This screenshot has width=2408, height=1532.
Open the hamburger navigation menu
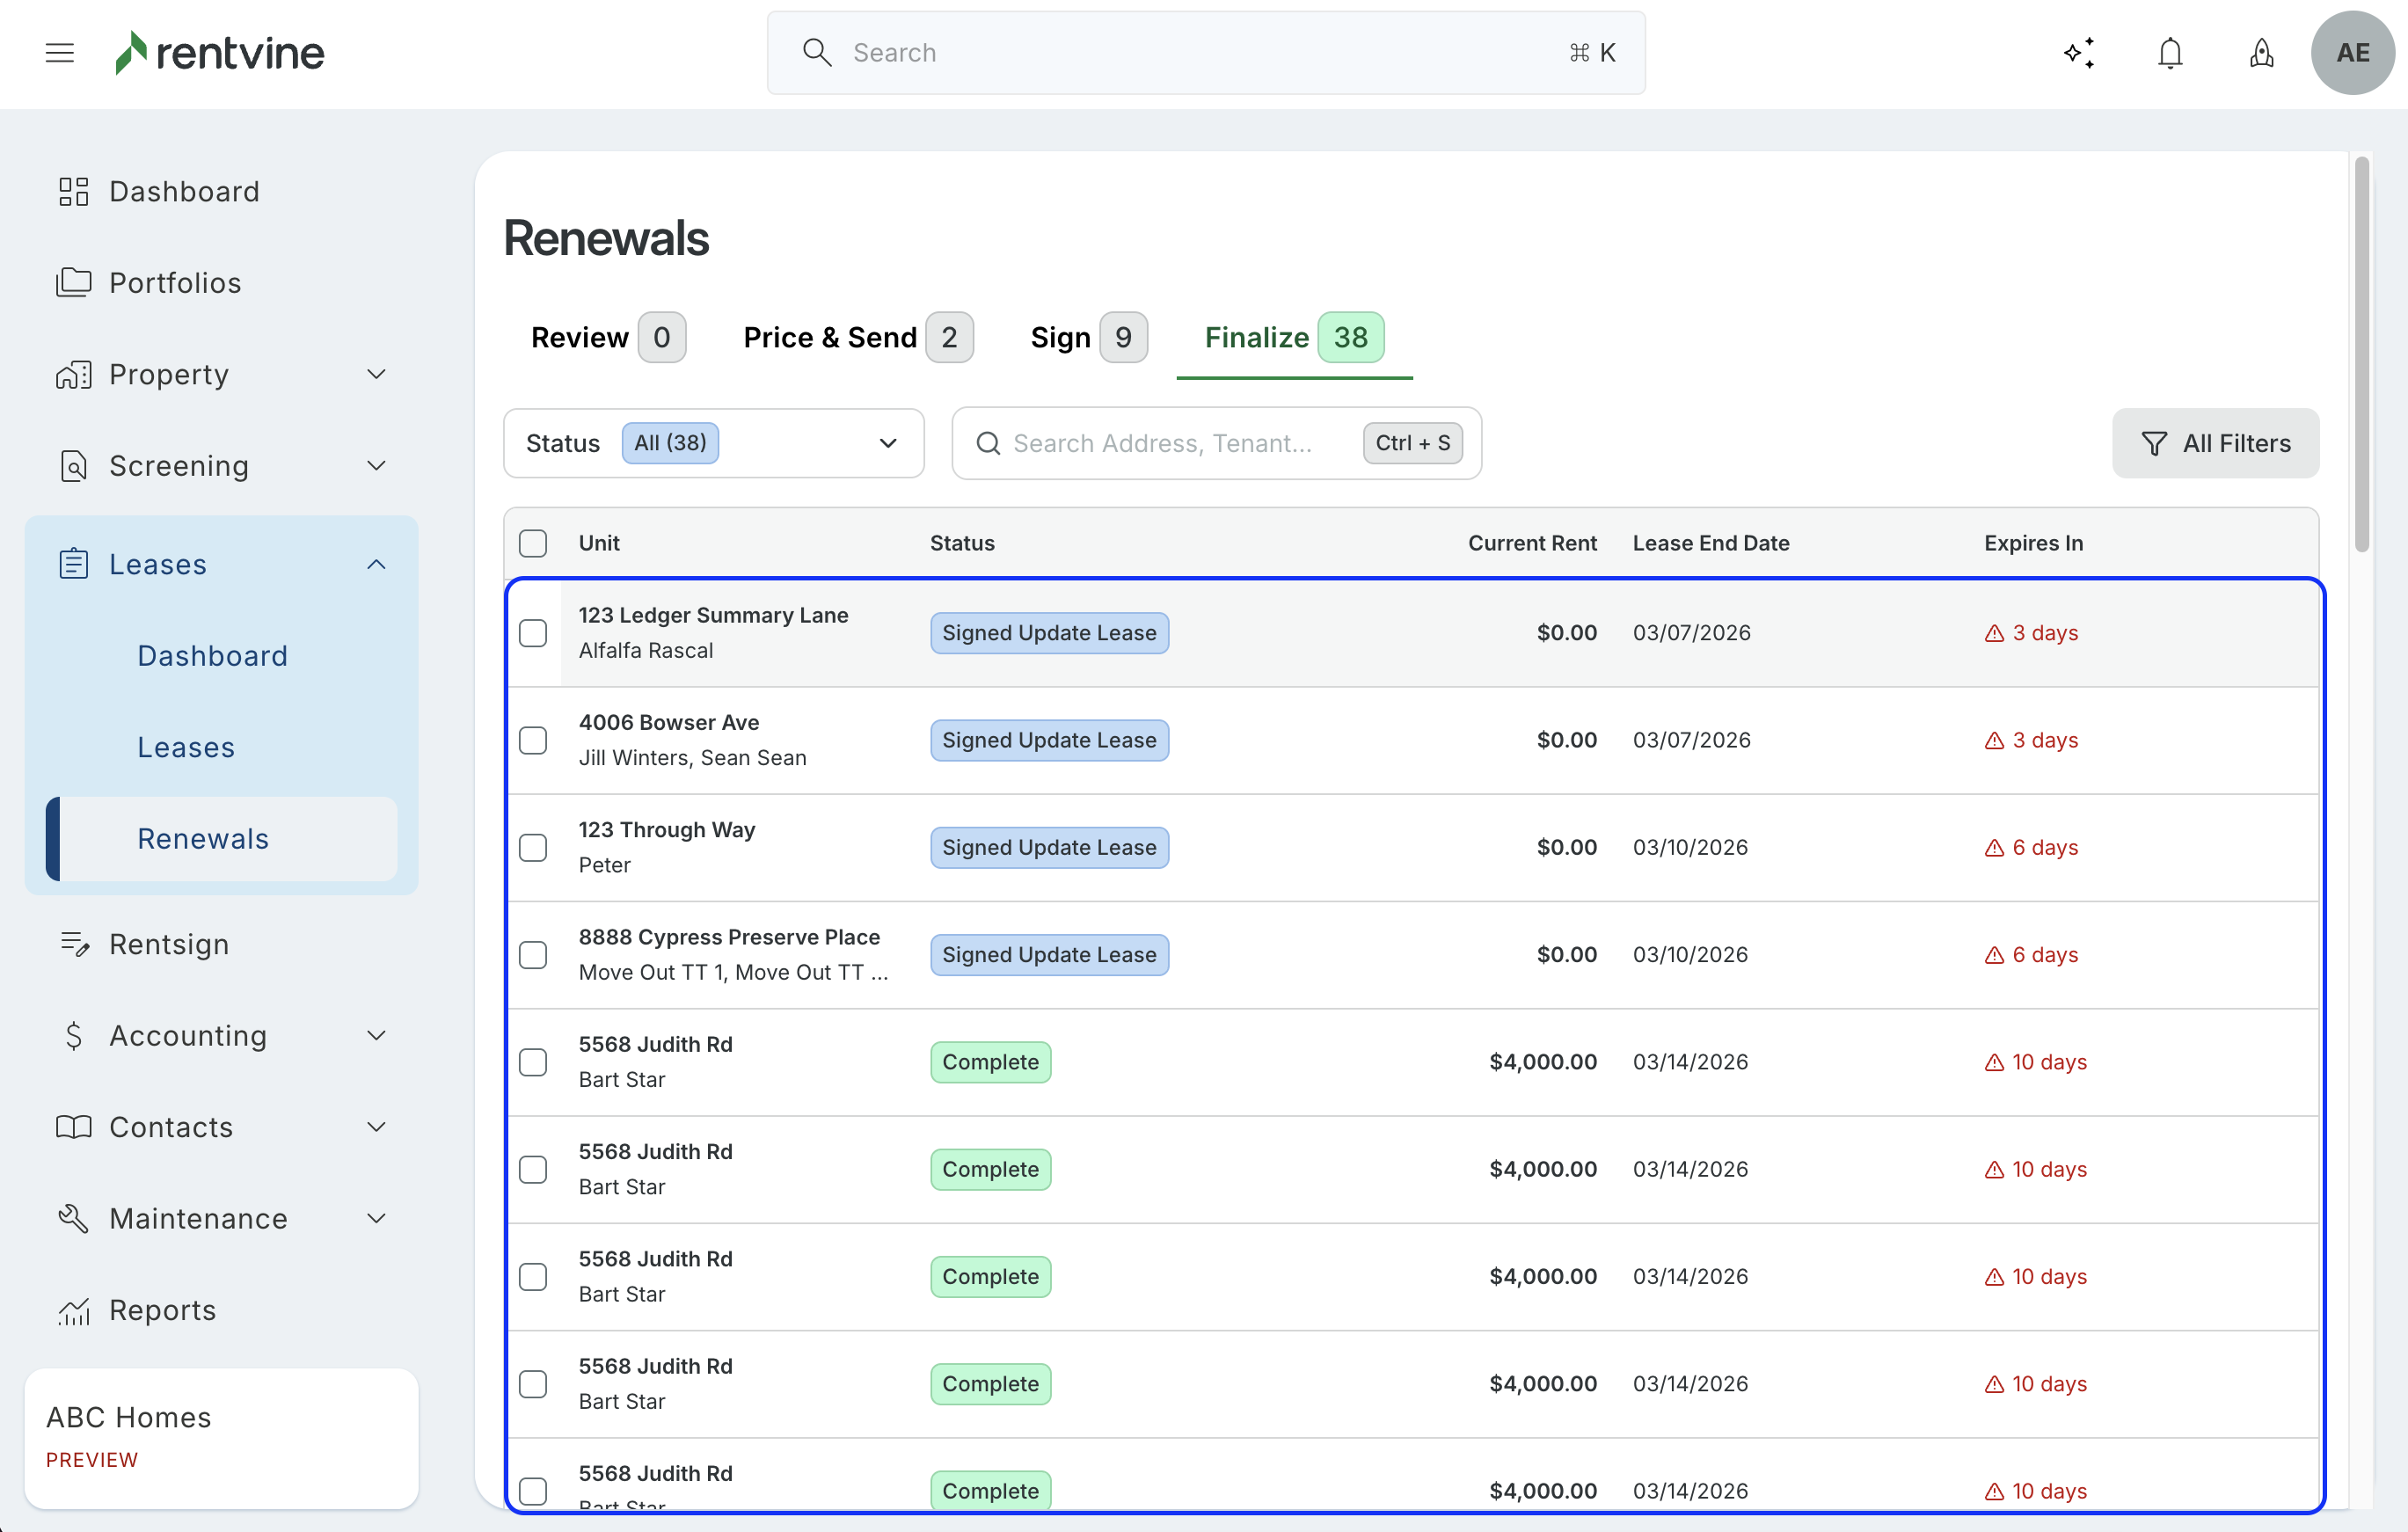[x=60, y=53]
